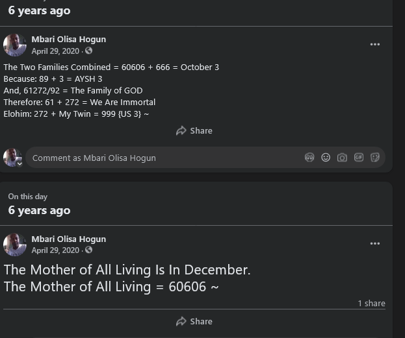The image size is (405, 338).
Task: View the 1 share list
Action: pos(371,303)
